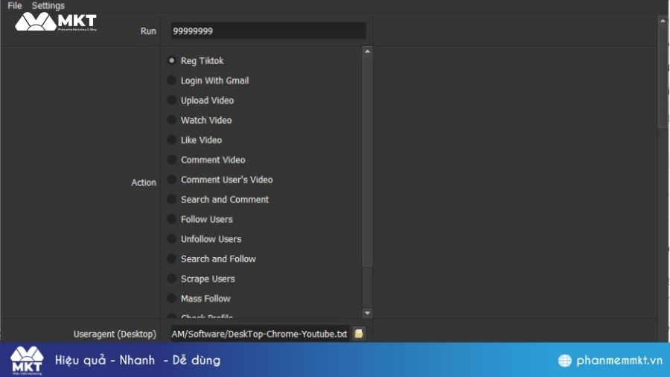Click the Run count input field
670x377 pixels.
(x=268, y=31)
